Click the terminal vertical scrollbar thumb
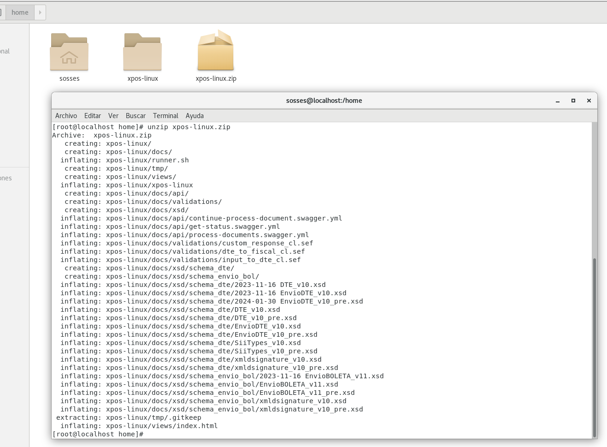The width and height of the screenshot is (607, 447). [595, 347]
